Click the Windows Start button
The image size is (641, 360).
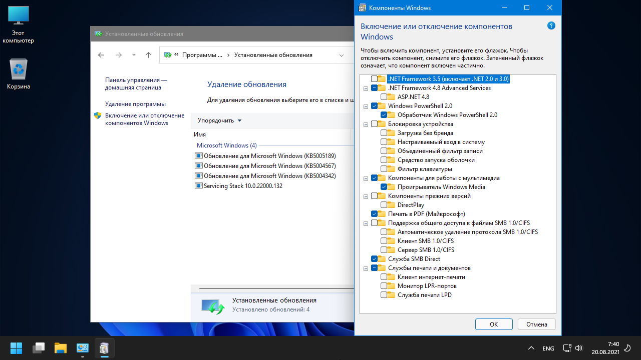[16, 348]
